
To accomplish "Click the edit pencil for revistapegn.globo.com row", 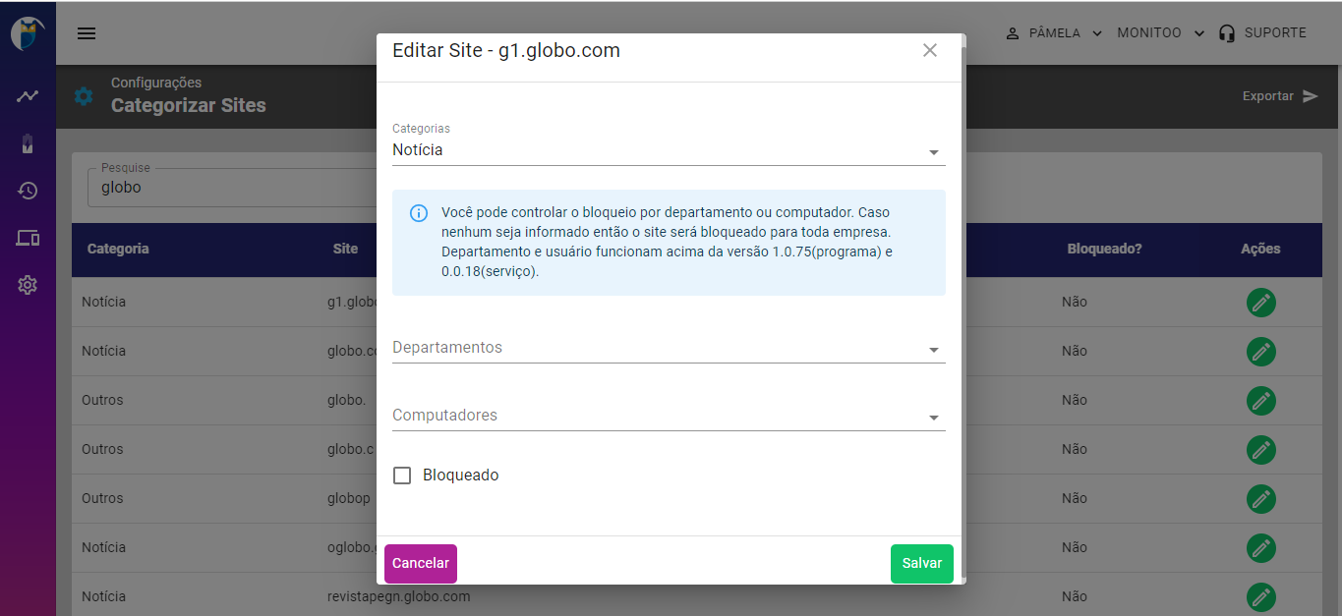I will 1260,596.
